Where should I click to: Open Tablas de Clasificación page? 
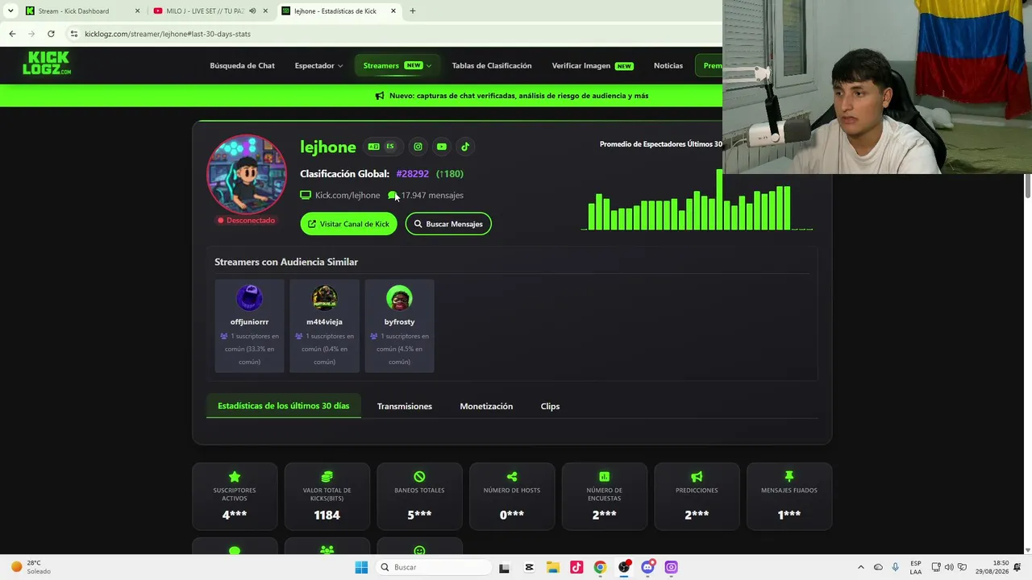(492, 66)
